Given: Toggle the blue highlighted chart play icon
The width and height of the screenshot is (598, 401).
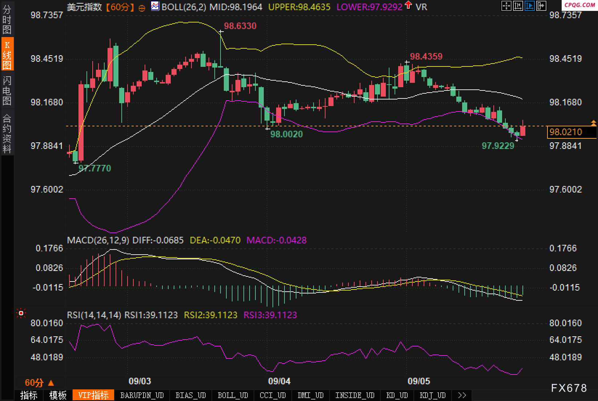Looking at the screenshot, I should point(529,6).
